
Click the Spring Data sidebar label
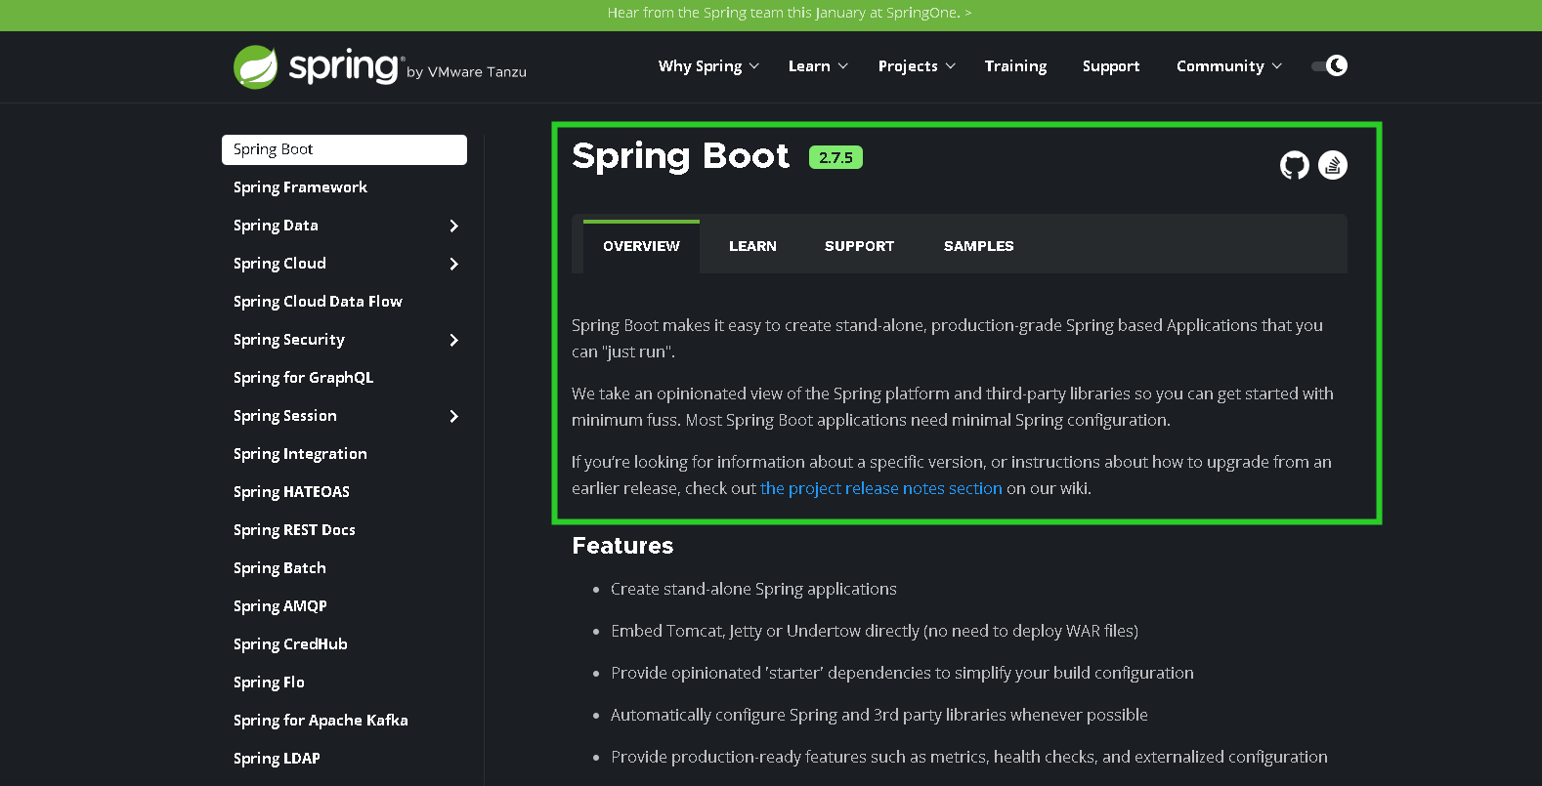(276, 226)
